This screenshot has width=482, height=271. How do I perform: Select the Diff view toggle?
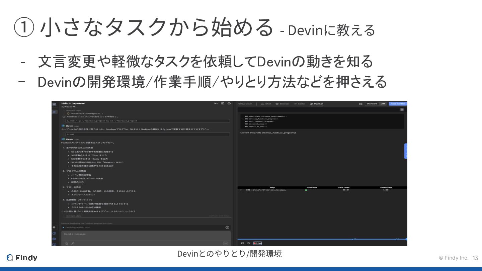tap(383, 104)
